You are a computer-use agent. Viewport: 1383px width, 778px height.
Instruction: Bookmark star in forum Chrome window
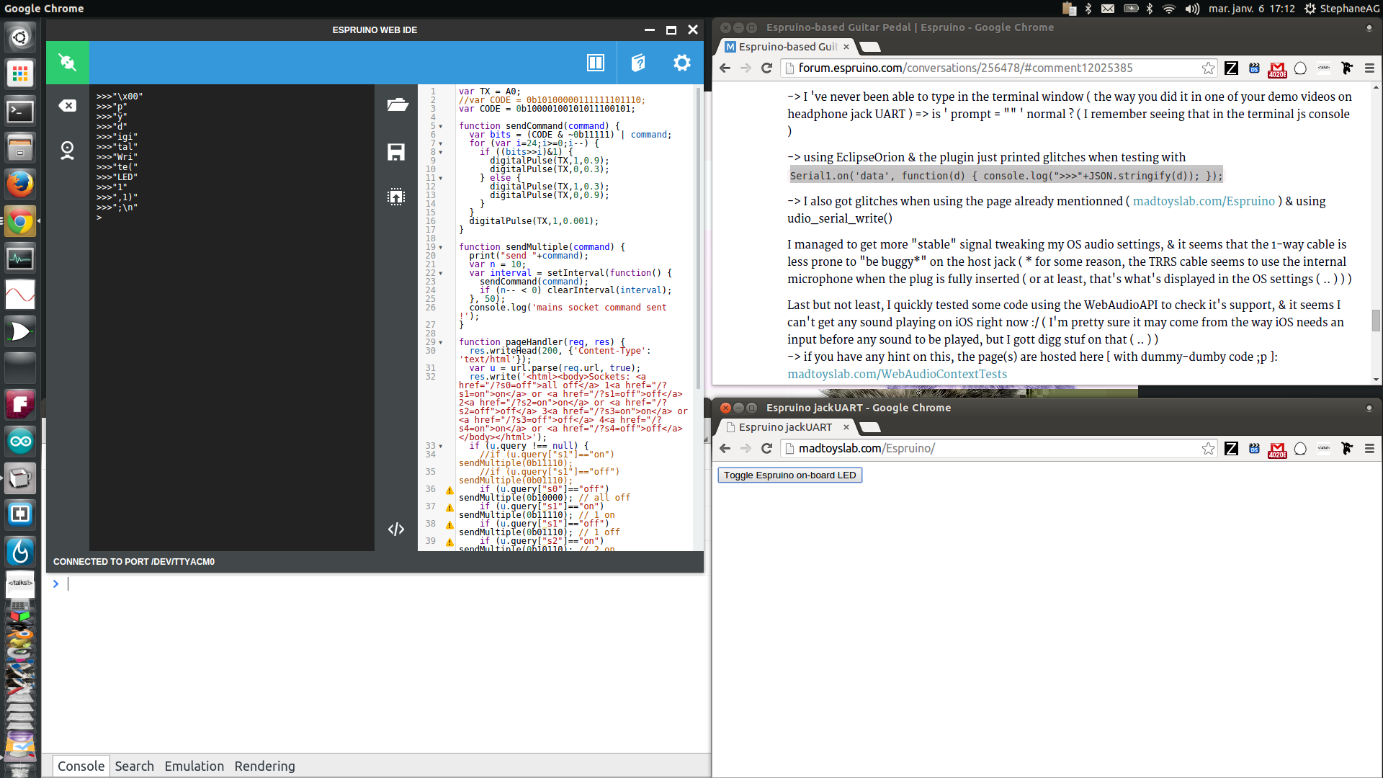(1208, 68)
